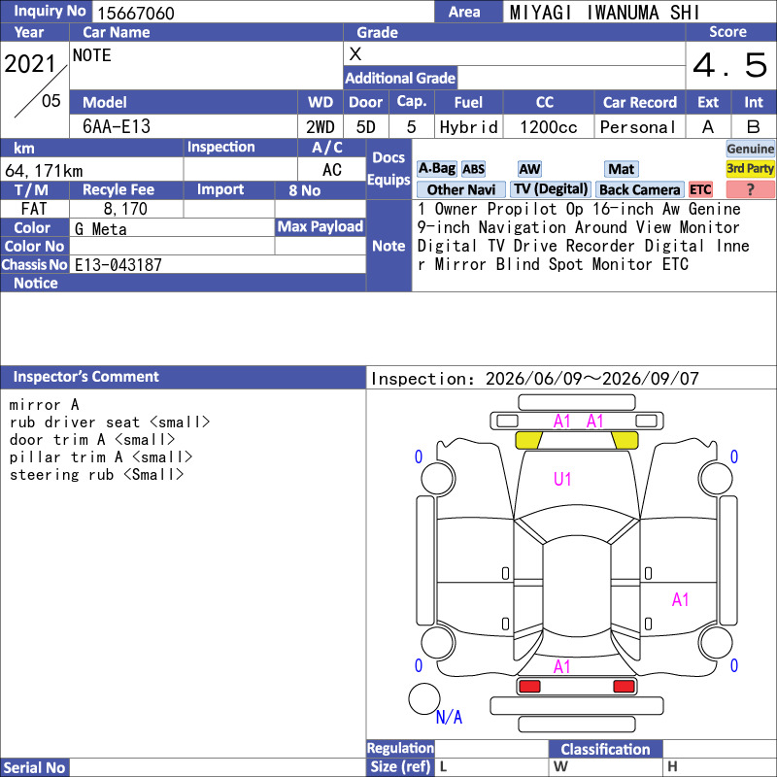The image size is (777, 777).
Task: Select the Back Camera badge
Action: click(x=639, y=189)
